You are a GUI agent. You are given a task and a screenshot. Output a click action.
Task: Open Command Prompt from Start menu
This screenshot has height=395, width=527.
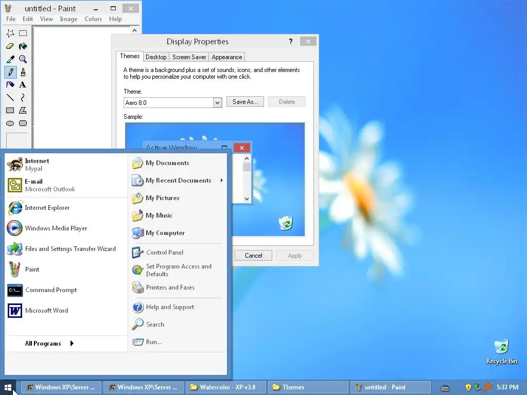tap(66, 290)
